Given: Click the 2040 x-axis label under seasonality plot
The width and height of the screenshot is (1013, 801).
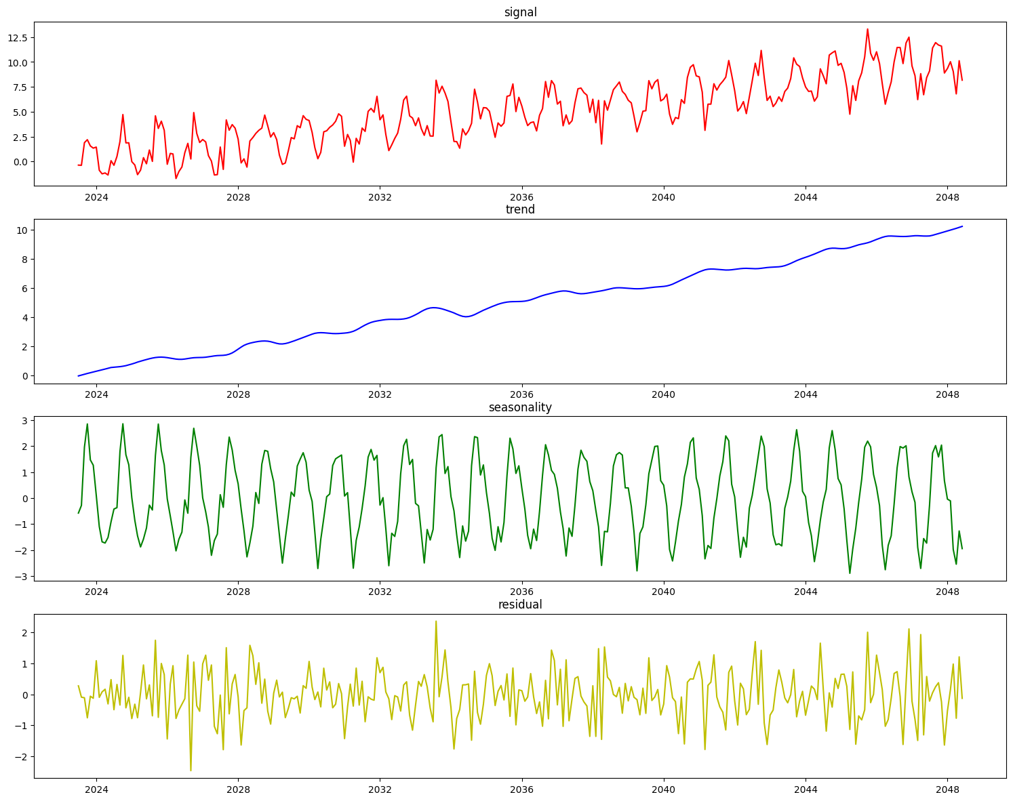Looking at the screenshot, I should tap(663, 592).
